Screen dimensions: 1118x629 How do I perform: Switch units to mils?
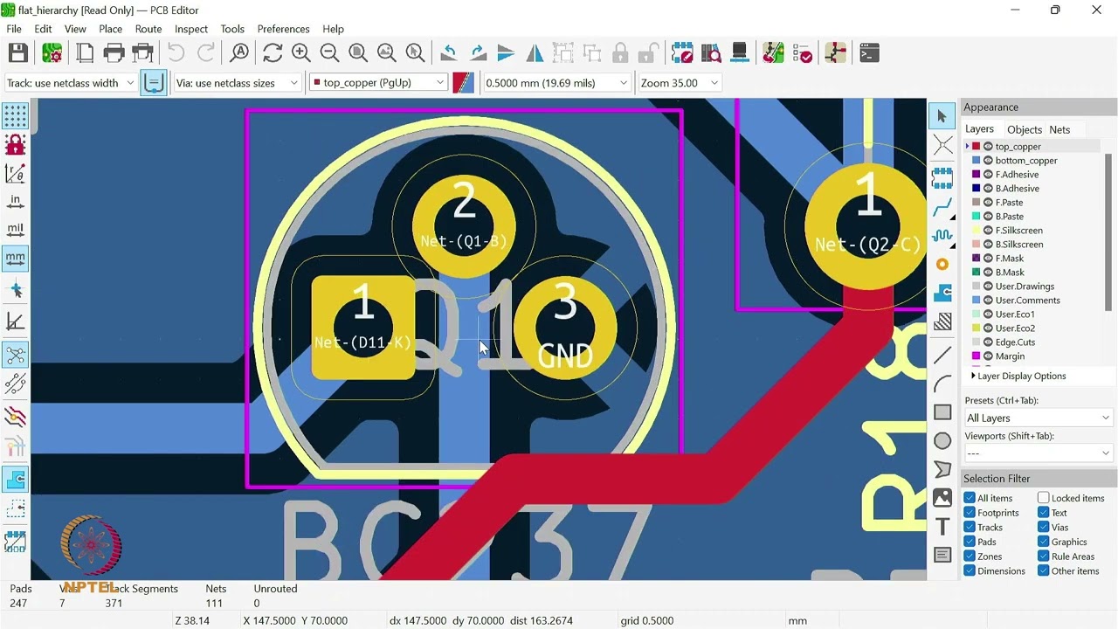[15, 230]
